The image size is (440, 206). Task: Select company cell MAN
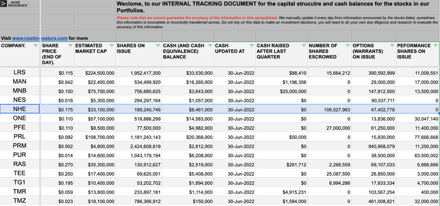pyautogui.click(x=19, y=82)
